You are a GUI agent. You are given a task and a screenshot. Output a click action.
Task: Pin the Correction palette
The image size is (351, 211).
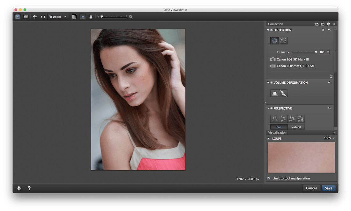coord(334,24)
